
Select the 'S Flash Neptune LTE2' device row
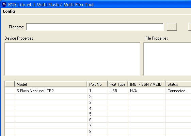[98, 91]
